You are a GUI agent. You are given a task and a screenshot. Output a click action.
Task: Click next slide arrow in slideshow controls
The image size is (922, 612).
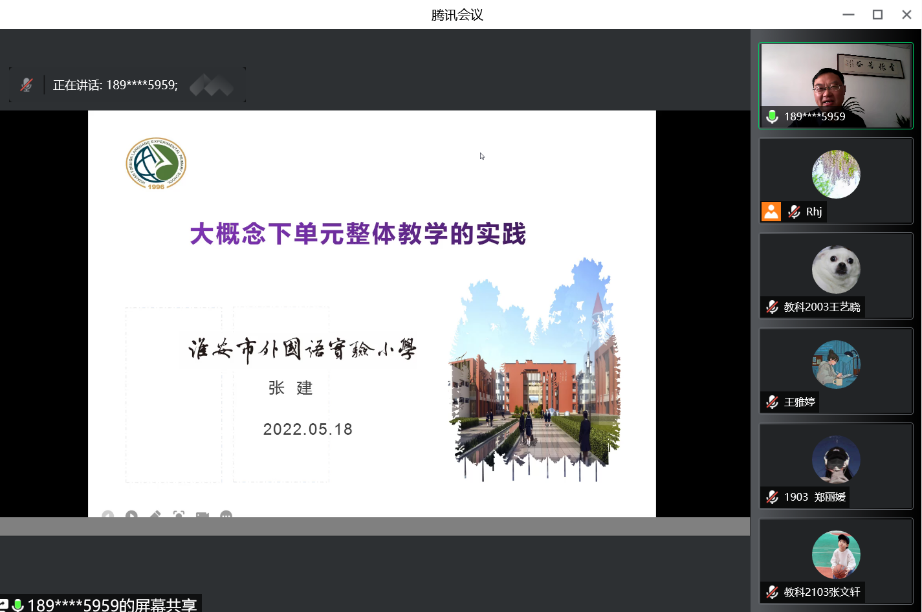click(x=131, y=515)
